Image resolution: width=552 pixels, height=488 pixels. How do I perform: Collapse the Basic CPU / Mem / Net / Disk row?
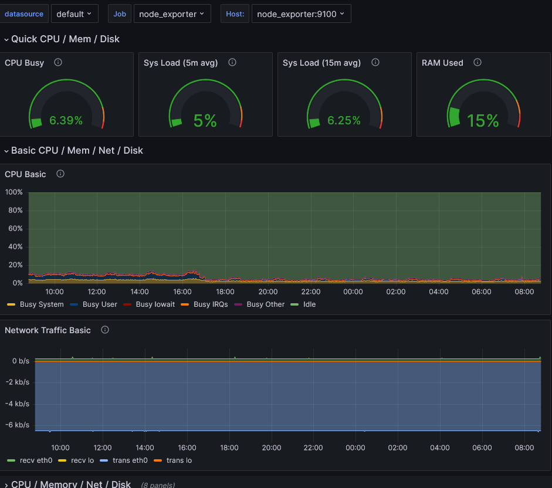pyautogui.click(x=76, y=151)
